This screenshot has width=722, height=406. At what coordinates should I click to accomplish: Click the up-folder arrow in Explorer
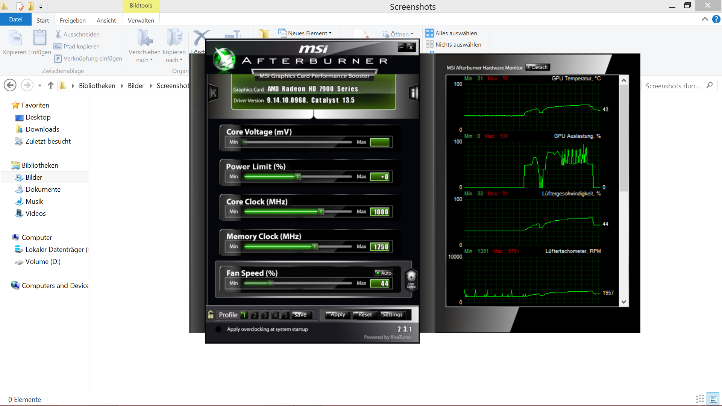51,86
